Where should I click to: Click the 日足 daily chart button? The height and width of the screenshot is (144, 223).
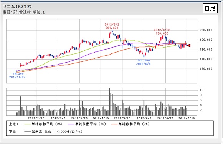(x=210, y=8)
